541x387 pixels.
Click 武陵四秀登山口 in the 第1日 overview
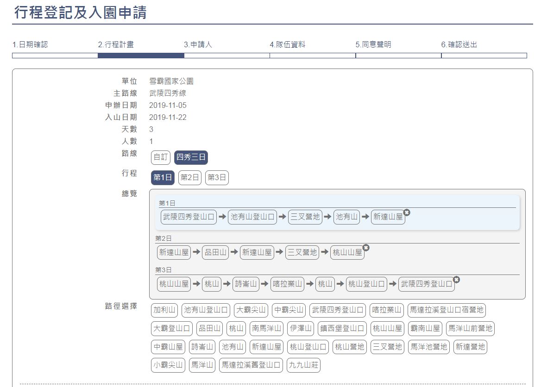189,217
